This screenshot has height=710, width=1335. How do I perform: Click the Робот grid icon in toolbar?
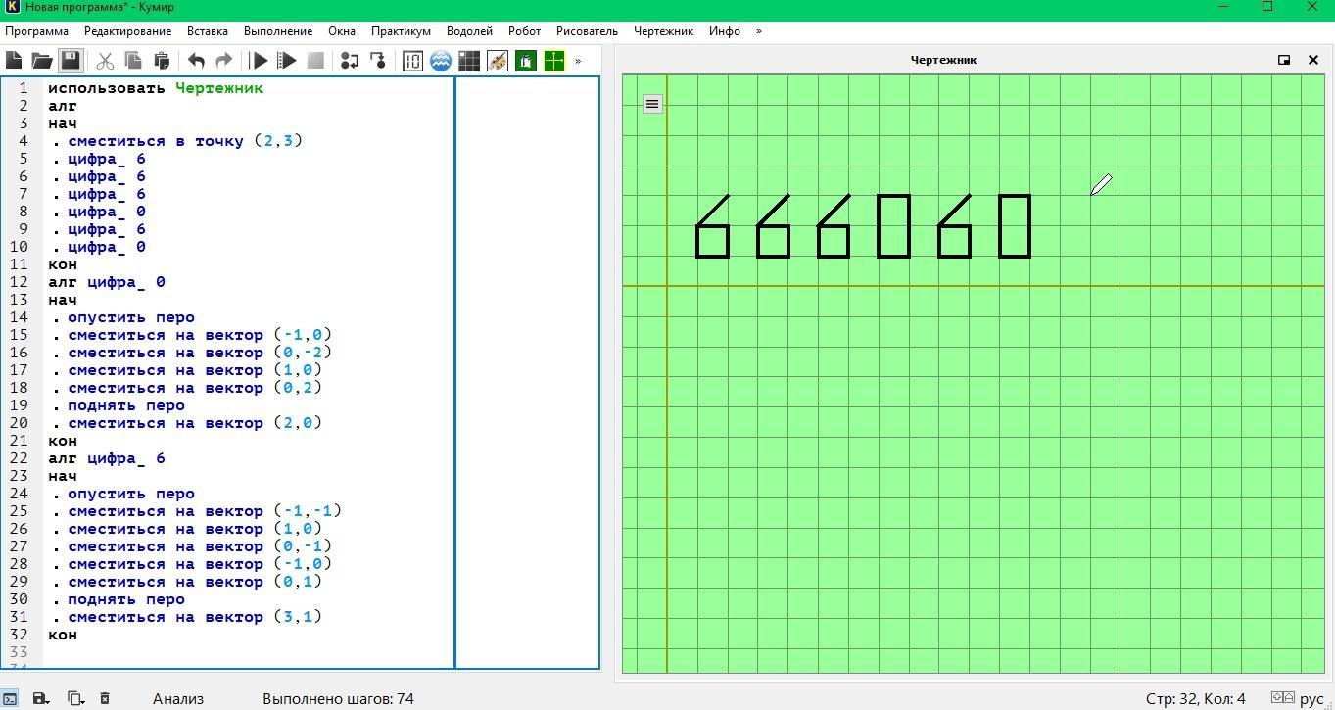(469, 61)
